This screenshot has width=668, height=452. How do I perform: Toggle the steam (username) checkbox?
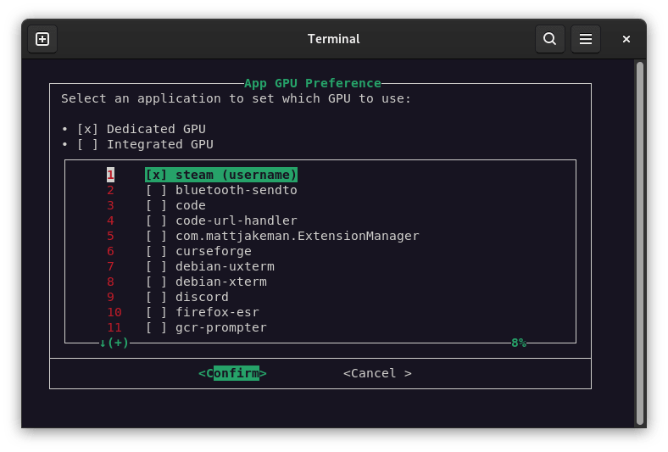coord(156,175)
